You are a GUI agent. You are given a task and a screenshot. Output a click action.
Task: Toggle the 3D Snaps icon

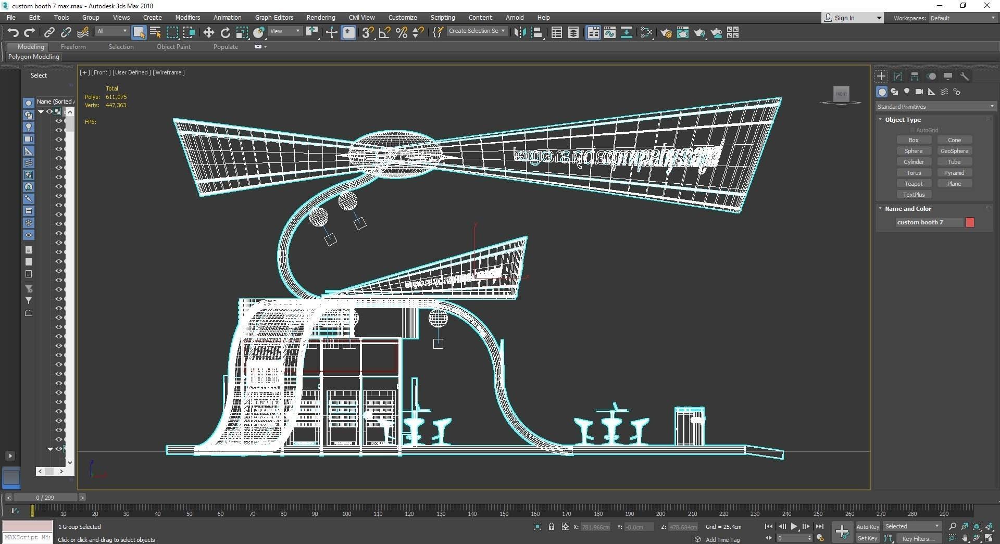[x=368, y=33]
